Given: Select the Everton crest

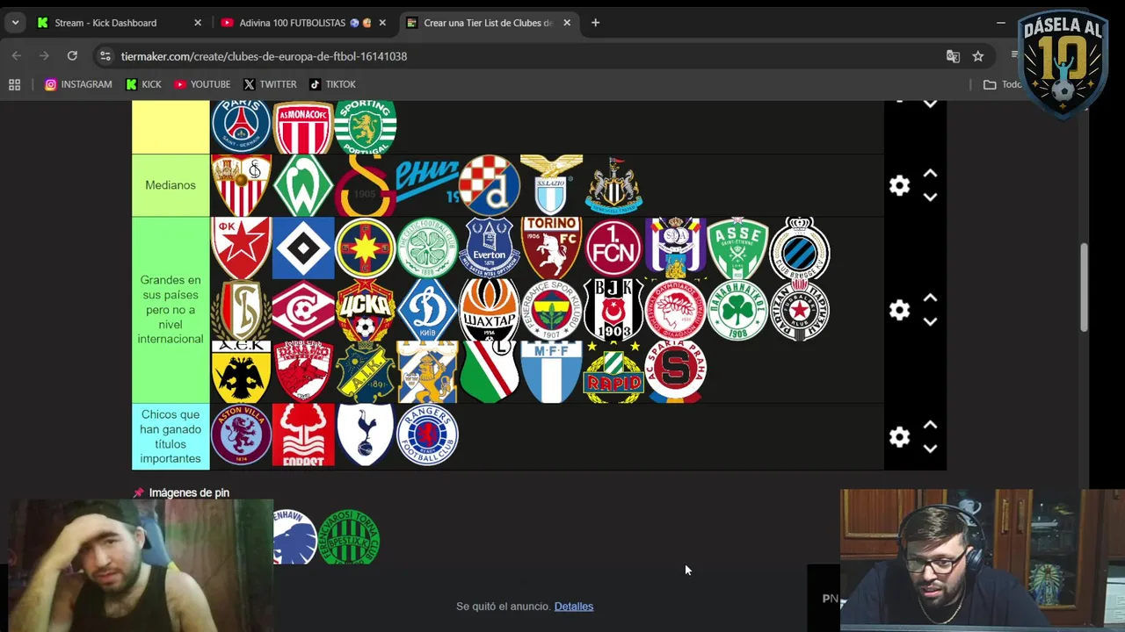Looking at the screenshot, I should 490,248.
